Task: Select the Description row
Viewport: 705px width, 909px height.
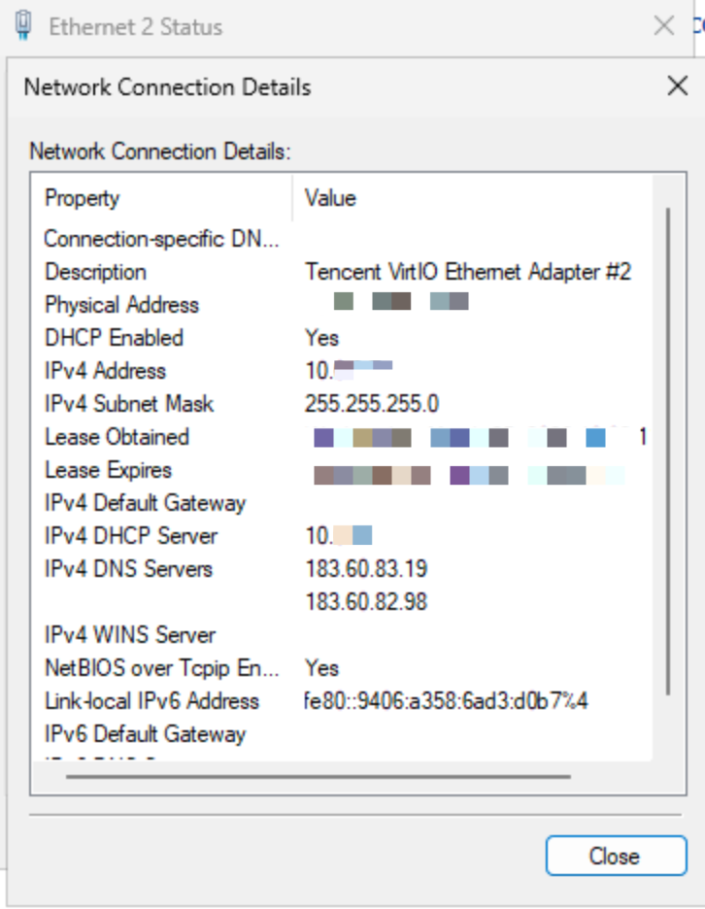Action: (95, 272)
